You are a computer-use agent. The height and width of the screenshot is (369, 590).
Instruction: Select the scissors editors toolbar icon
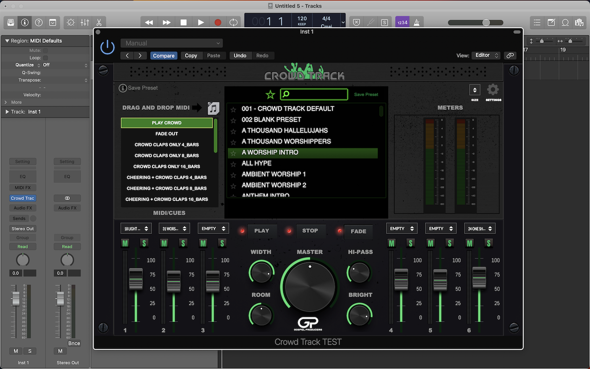[99, 23]
